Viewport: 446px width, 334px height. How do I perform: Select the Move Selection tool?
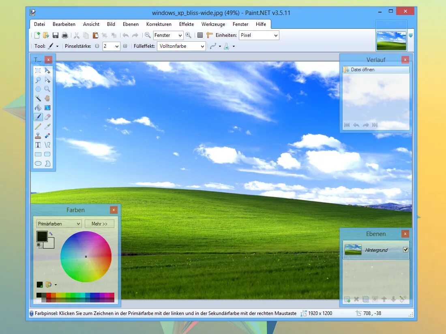point(47,80)
